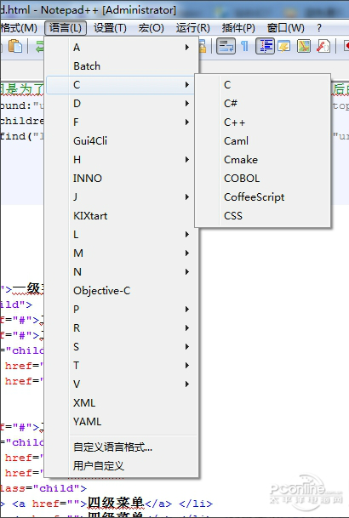The height and width of the screenshot is (518, 349).
Task: Open the 设置(T) menu
Action: [110, 28]
